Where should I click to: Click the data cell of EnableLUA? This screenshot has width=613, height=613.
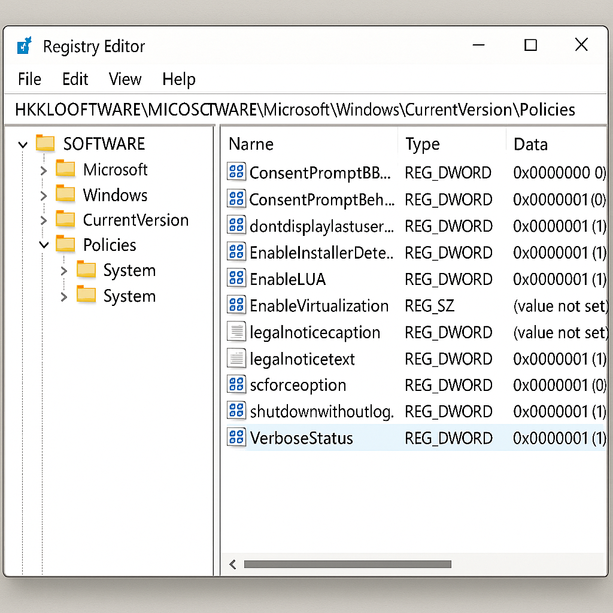[560, 280]
